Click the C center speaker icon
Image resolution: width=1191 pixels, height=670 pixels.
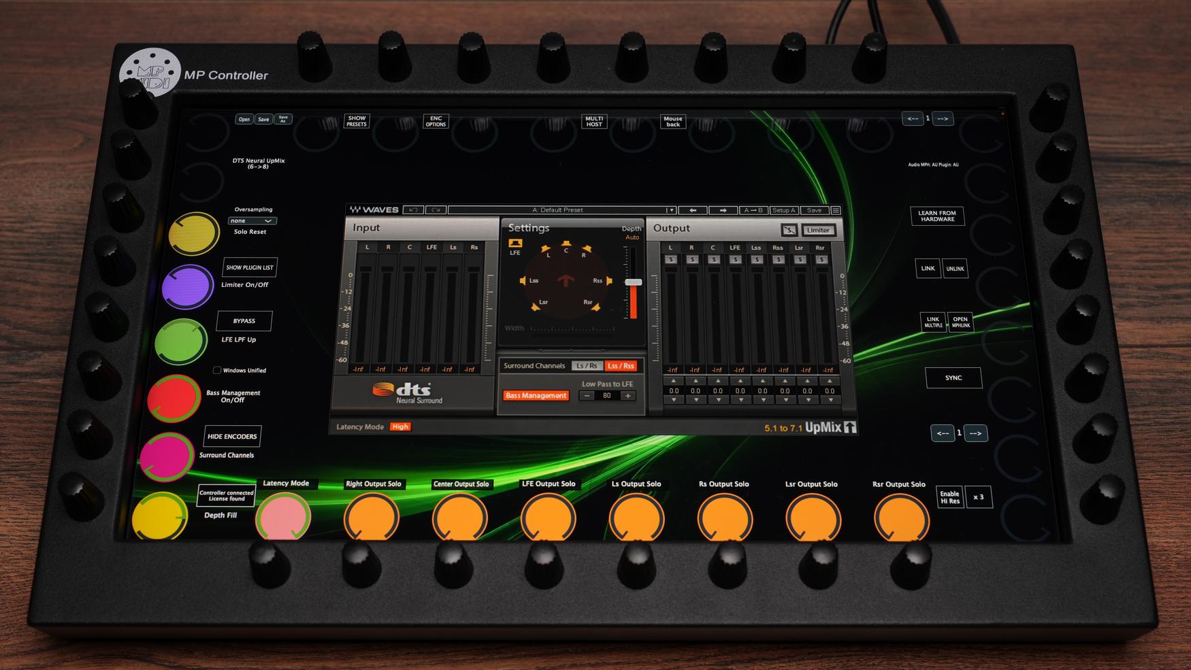point(566,244)
